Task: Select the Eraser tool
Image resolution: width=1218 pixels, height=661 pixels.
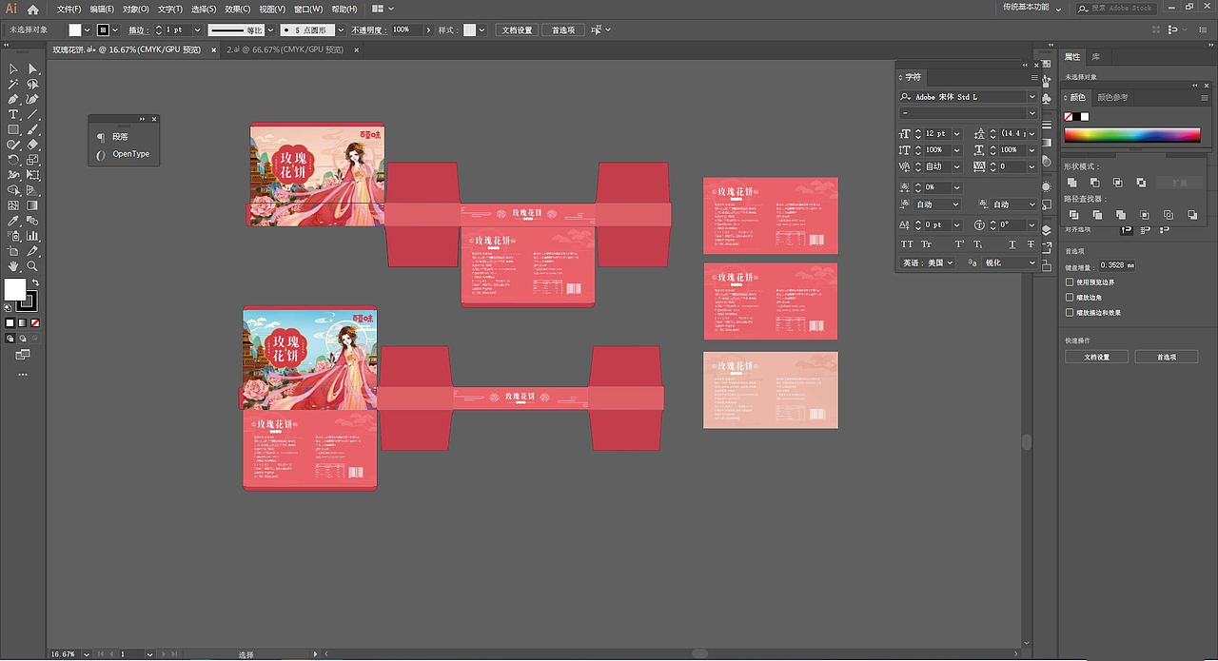Action: pos(32,145)
